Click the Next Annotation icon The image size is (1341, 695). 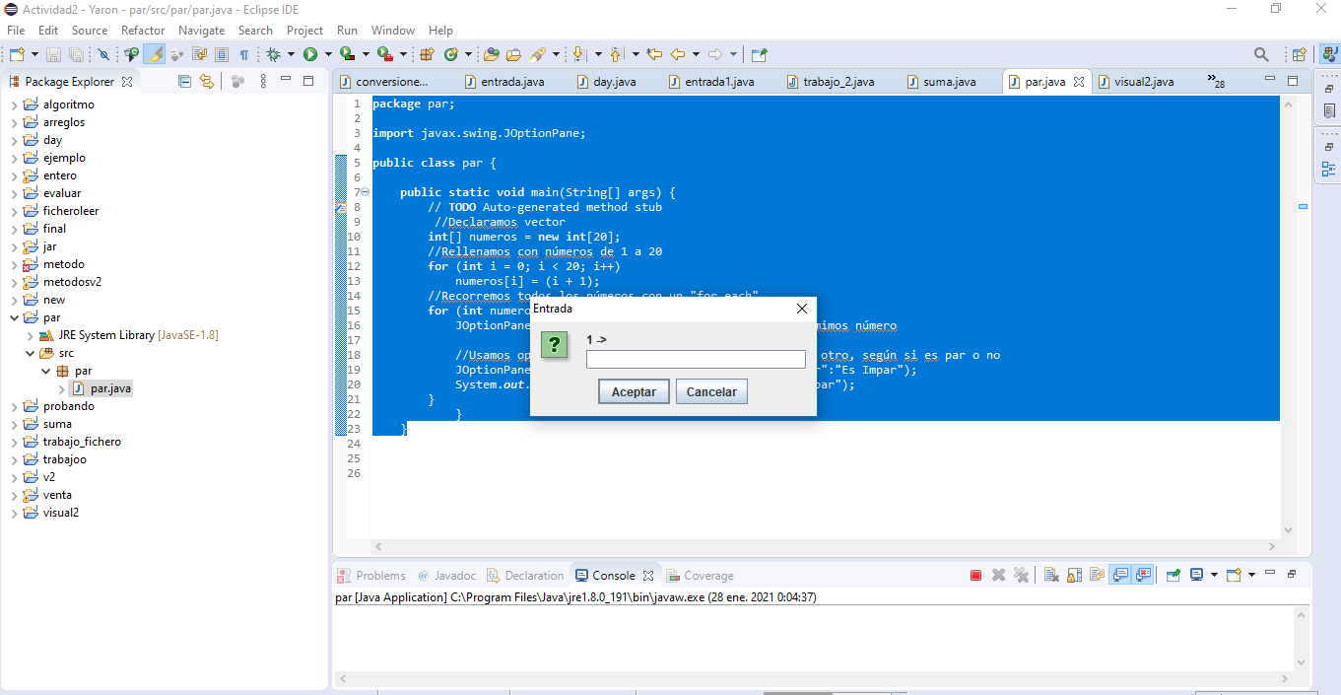(x=579, y=54)
